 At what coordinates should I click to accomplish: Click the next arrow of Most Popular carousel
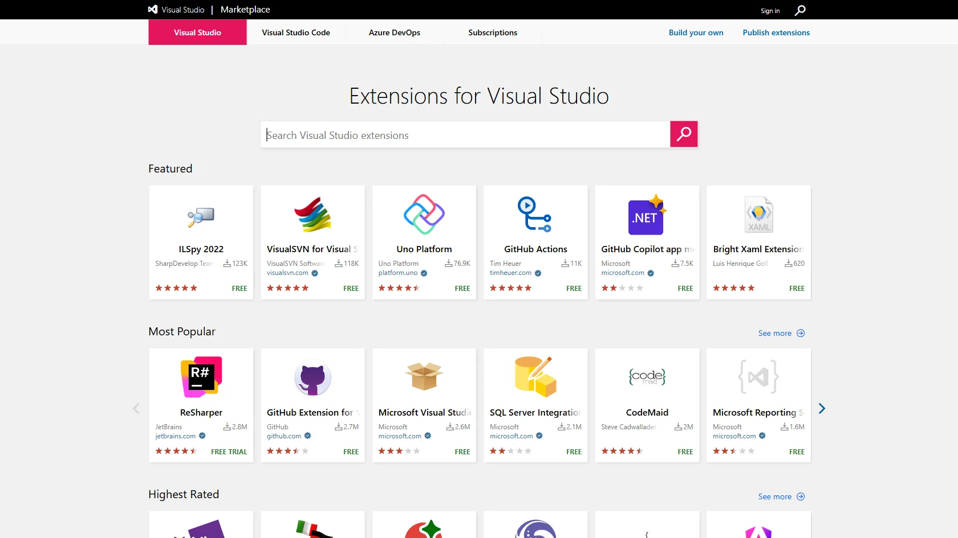[x=822, y=408]
